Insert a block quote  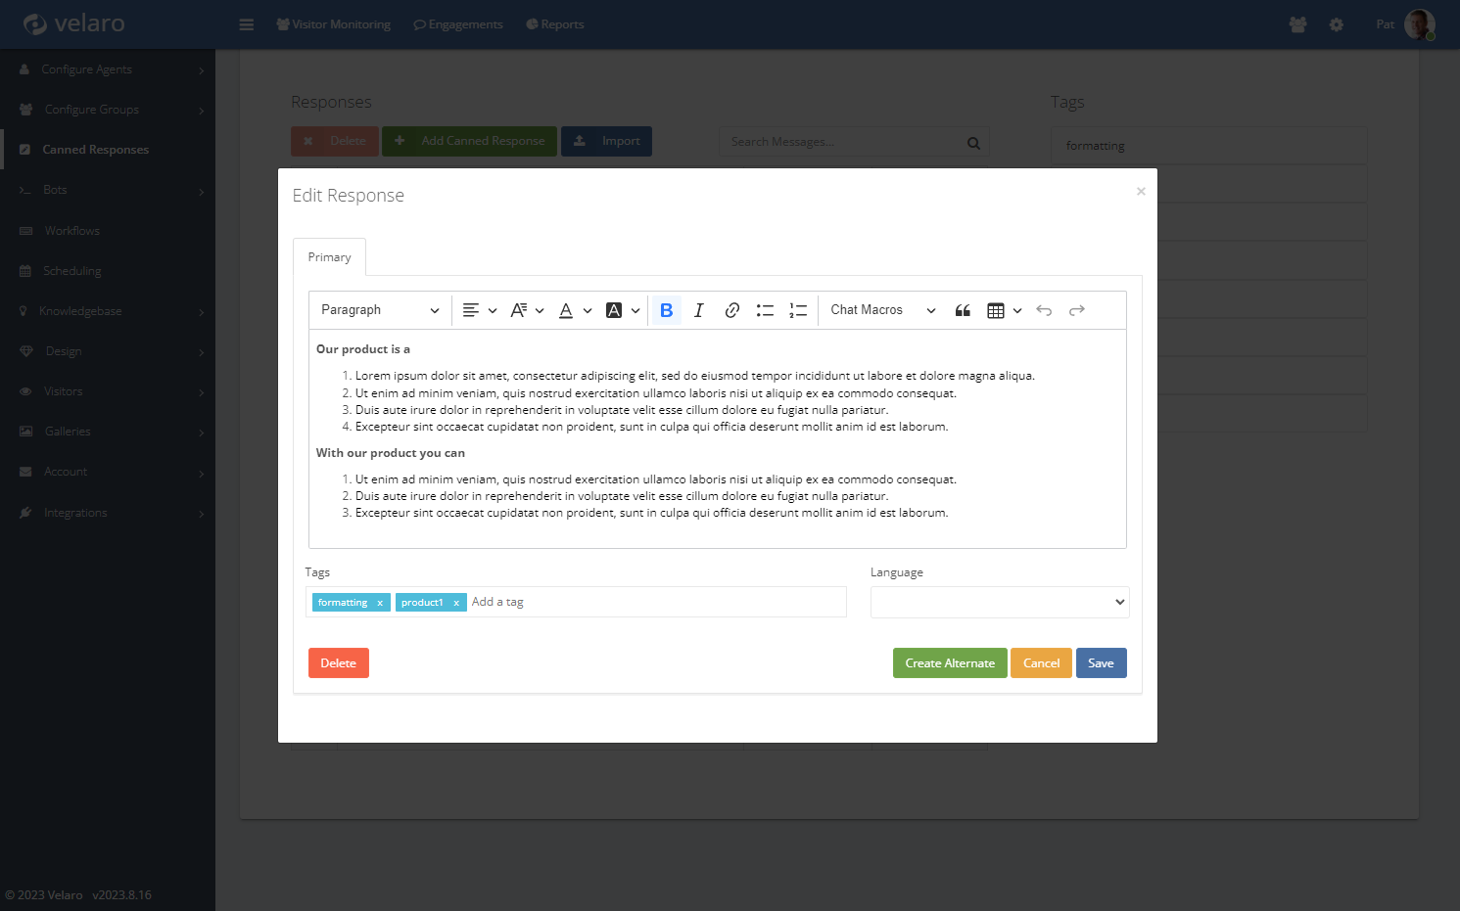click(x=963, y=310)
